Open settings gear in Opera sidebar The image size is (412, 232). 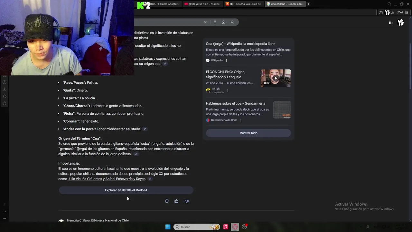(5, 103)
